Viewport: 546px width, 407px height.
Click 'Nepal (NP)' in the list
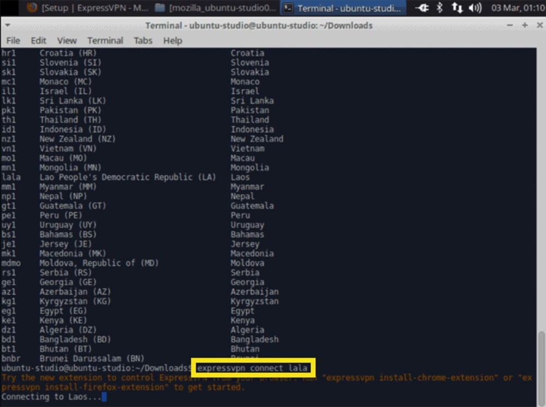pyautogui.click(x=63, y=196)
